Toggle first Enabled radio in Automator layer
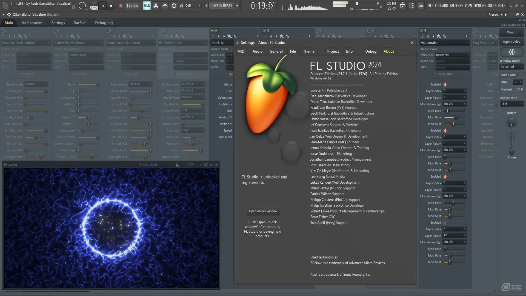The image size is (526, 296). 445,84
